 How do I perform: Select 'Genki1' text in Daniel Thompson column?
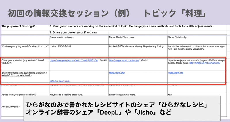click(x=145, y=60)
